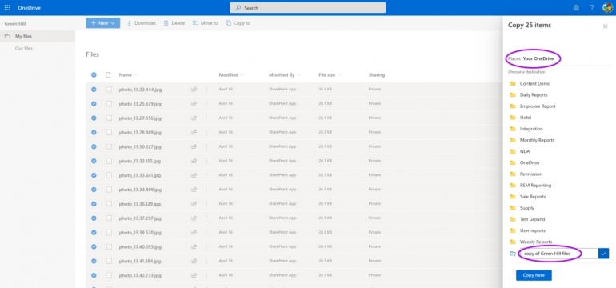Deselect photo_13.30.227.jpg row checkmark
Image resolution: width=616 pixels, height=288 pixels.
tap(94, 146)
